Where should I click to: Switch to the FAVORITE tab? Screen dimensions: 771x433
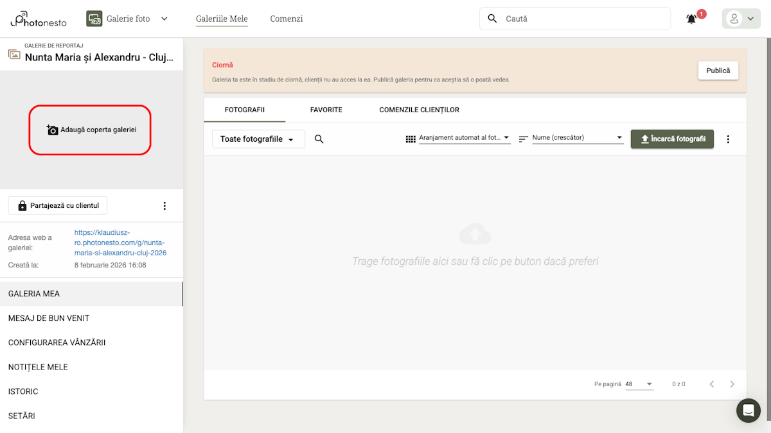click(326, 110)
